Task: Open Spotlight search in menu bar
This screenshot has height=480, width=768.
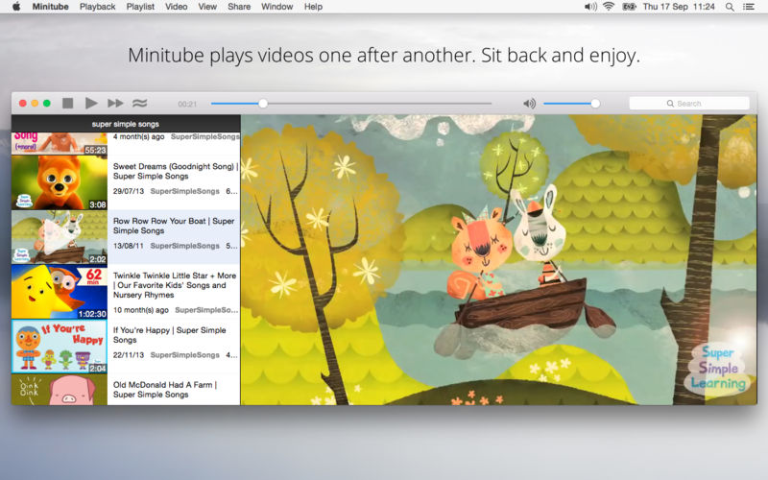Action: pos(730,7)
